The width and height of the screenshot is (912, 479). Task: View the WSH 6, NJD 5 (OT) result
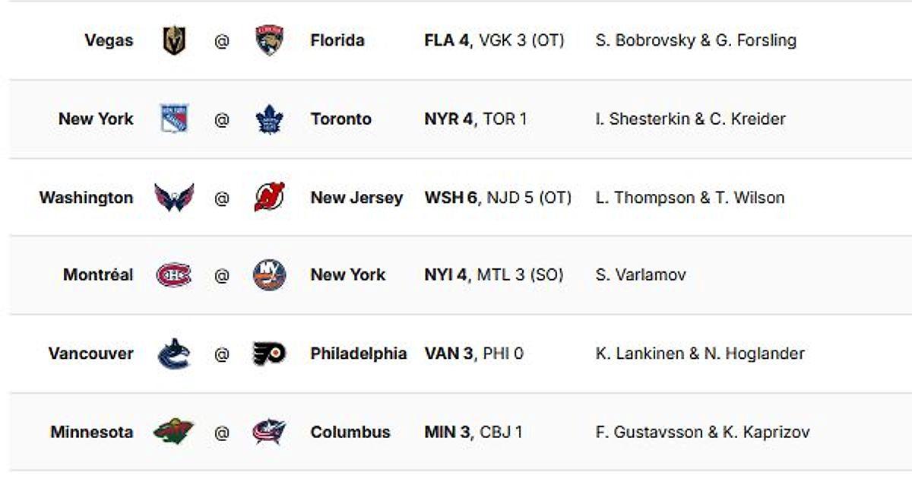point(498,198)
